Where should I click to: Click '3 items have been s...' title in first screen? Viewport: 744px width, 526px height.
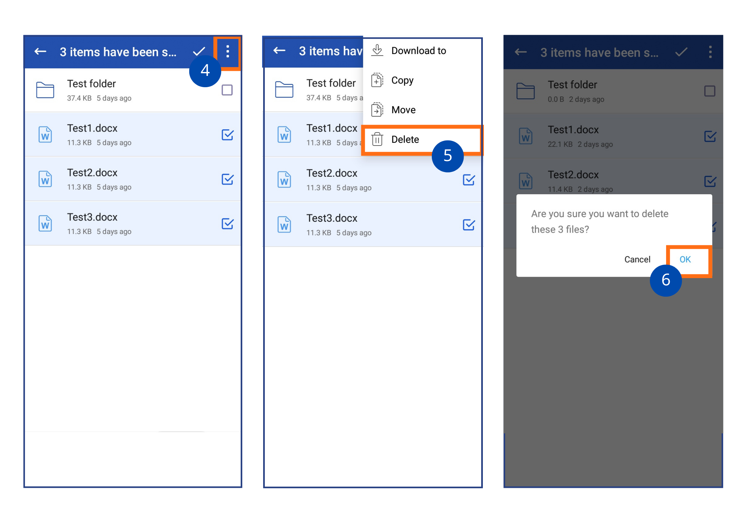pos(118,52)
